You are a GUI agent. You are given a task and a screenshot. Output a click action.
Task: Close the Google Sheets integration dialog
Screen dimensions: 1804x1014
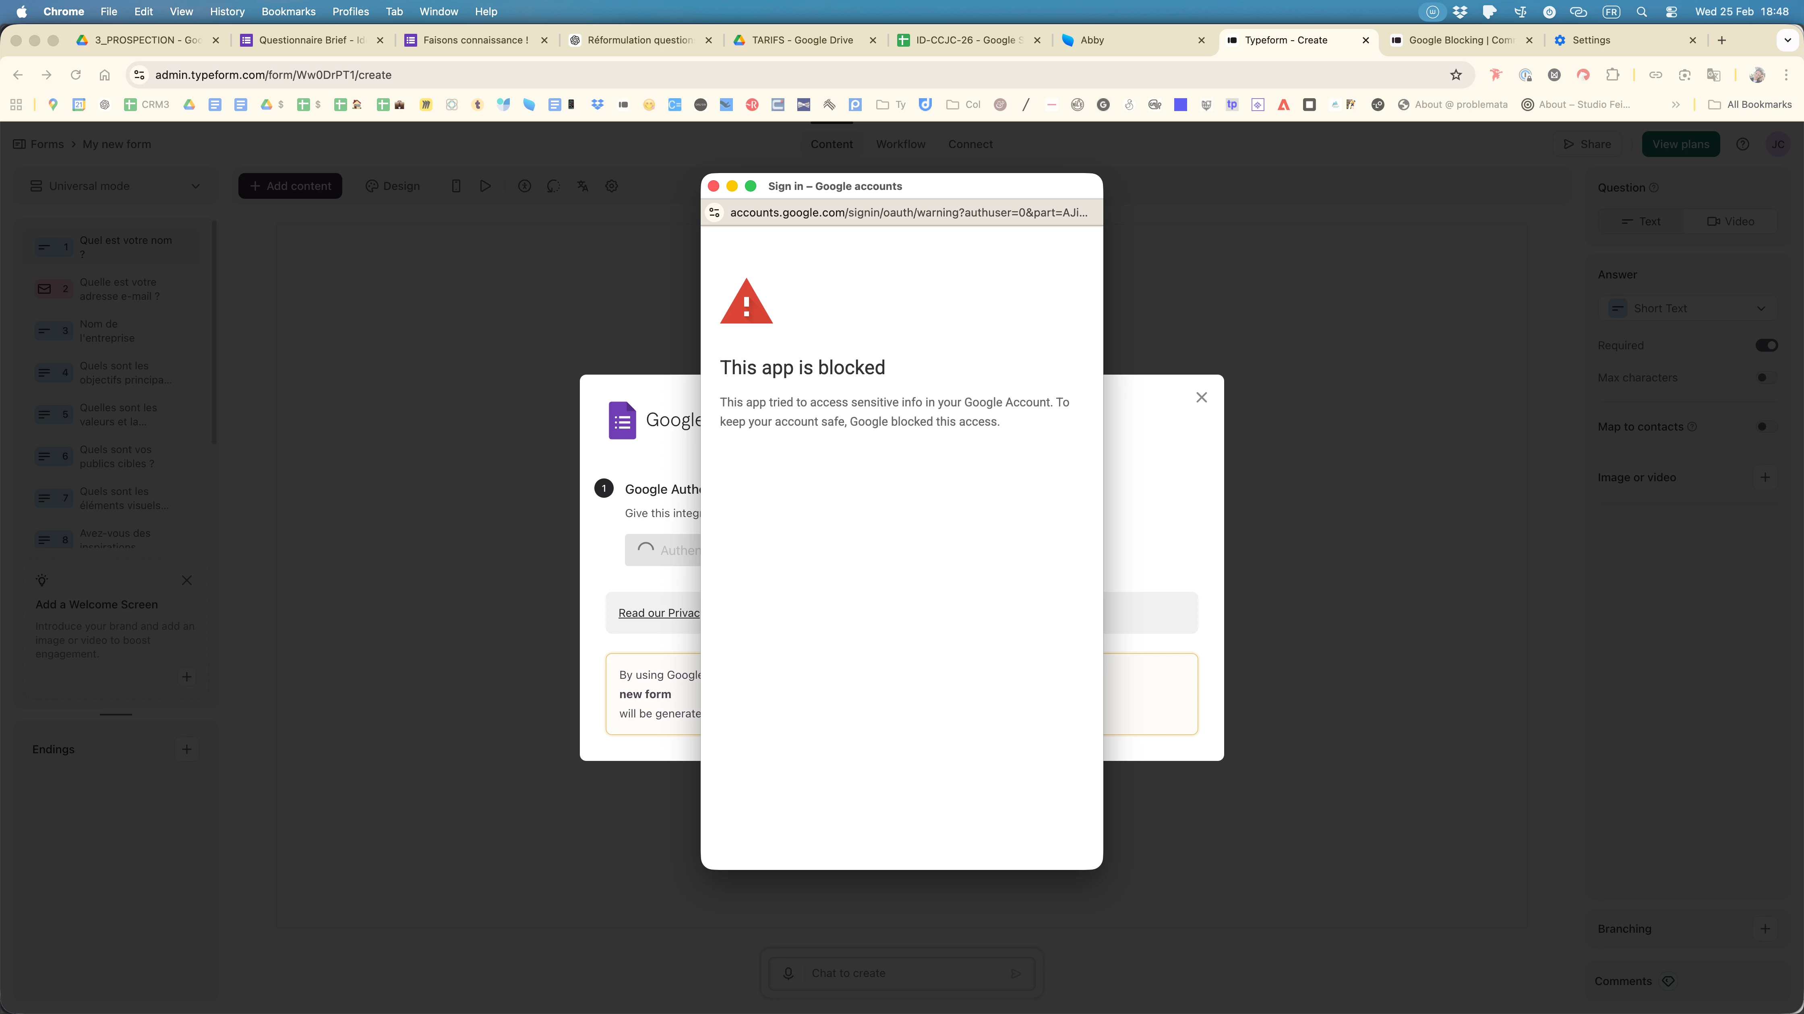tap(1202, 398)
